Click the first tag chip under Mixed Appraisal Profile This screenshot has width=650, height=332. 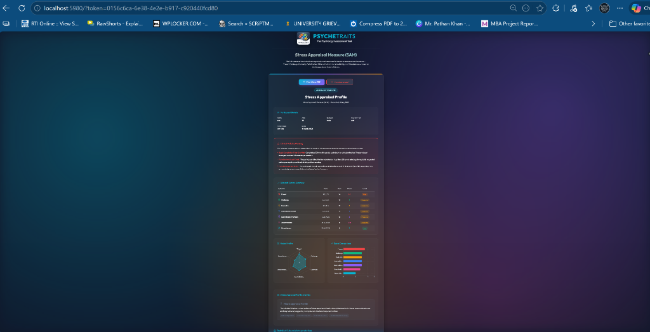pyautogui.click(x=288, y=315)
